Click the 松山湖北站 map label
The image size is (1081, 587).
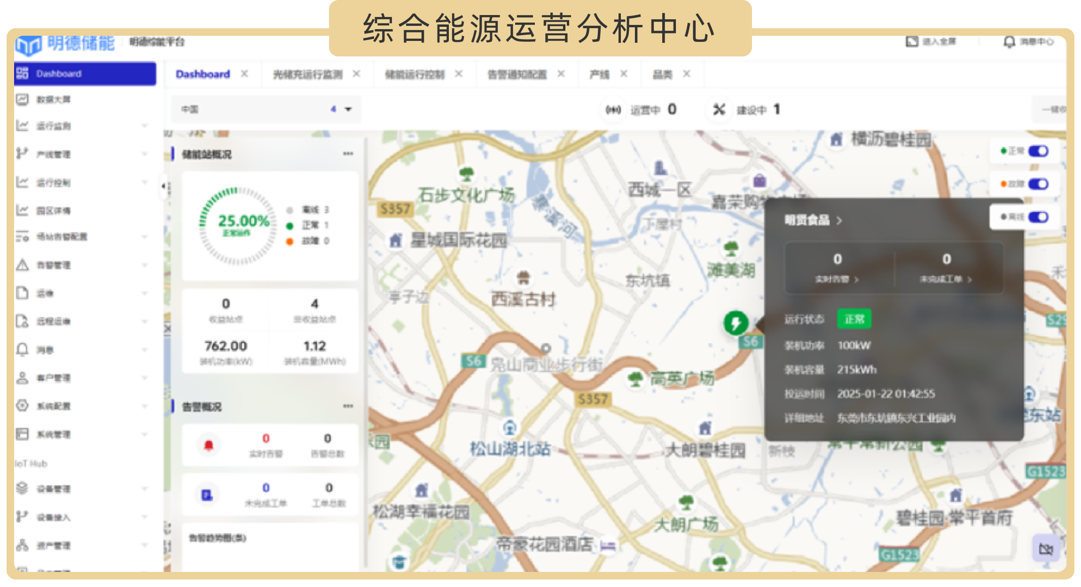tap(510, 449)
